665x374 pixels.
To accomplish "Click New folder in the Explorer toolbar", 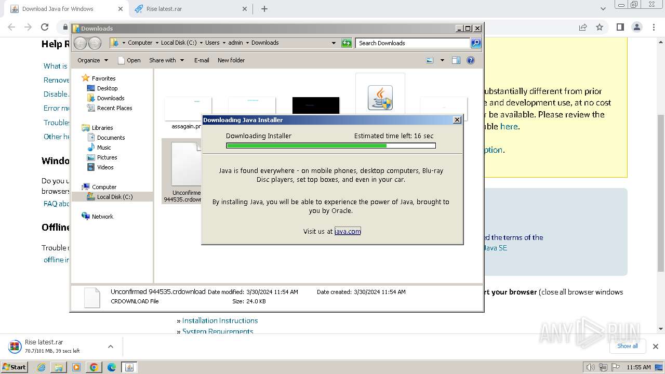I will [231, 60].
